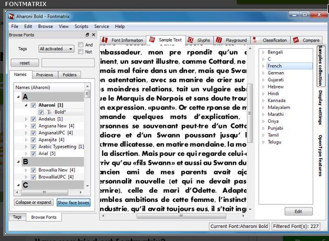Click the Edit button under samples list
Image resolution: width=329 pixels, height=241 pixels.
[x=298, y=211]
